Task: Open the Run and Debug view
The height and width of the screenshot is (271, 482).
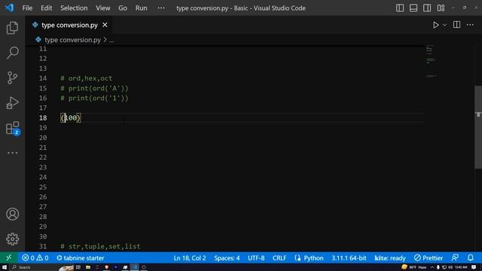Action: pyautogui.click(x=12, y=103)
